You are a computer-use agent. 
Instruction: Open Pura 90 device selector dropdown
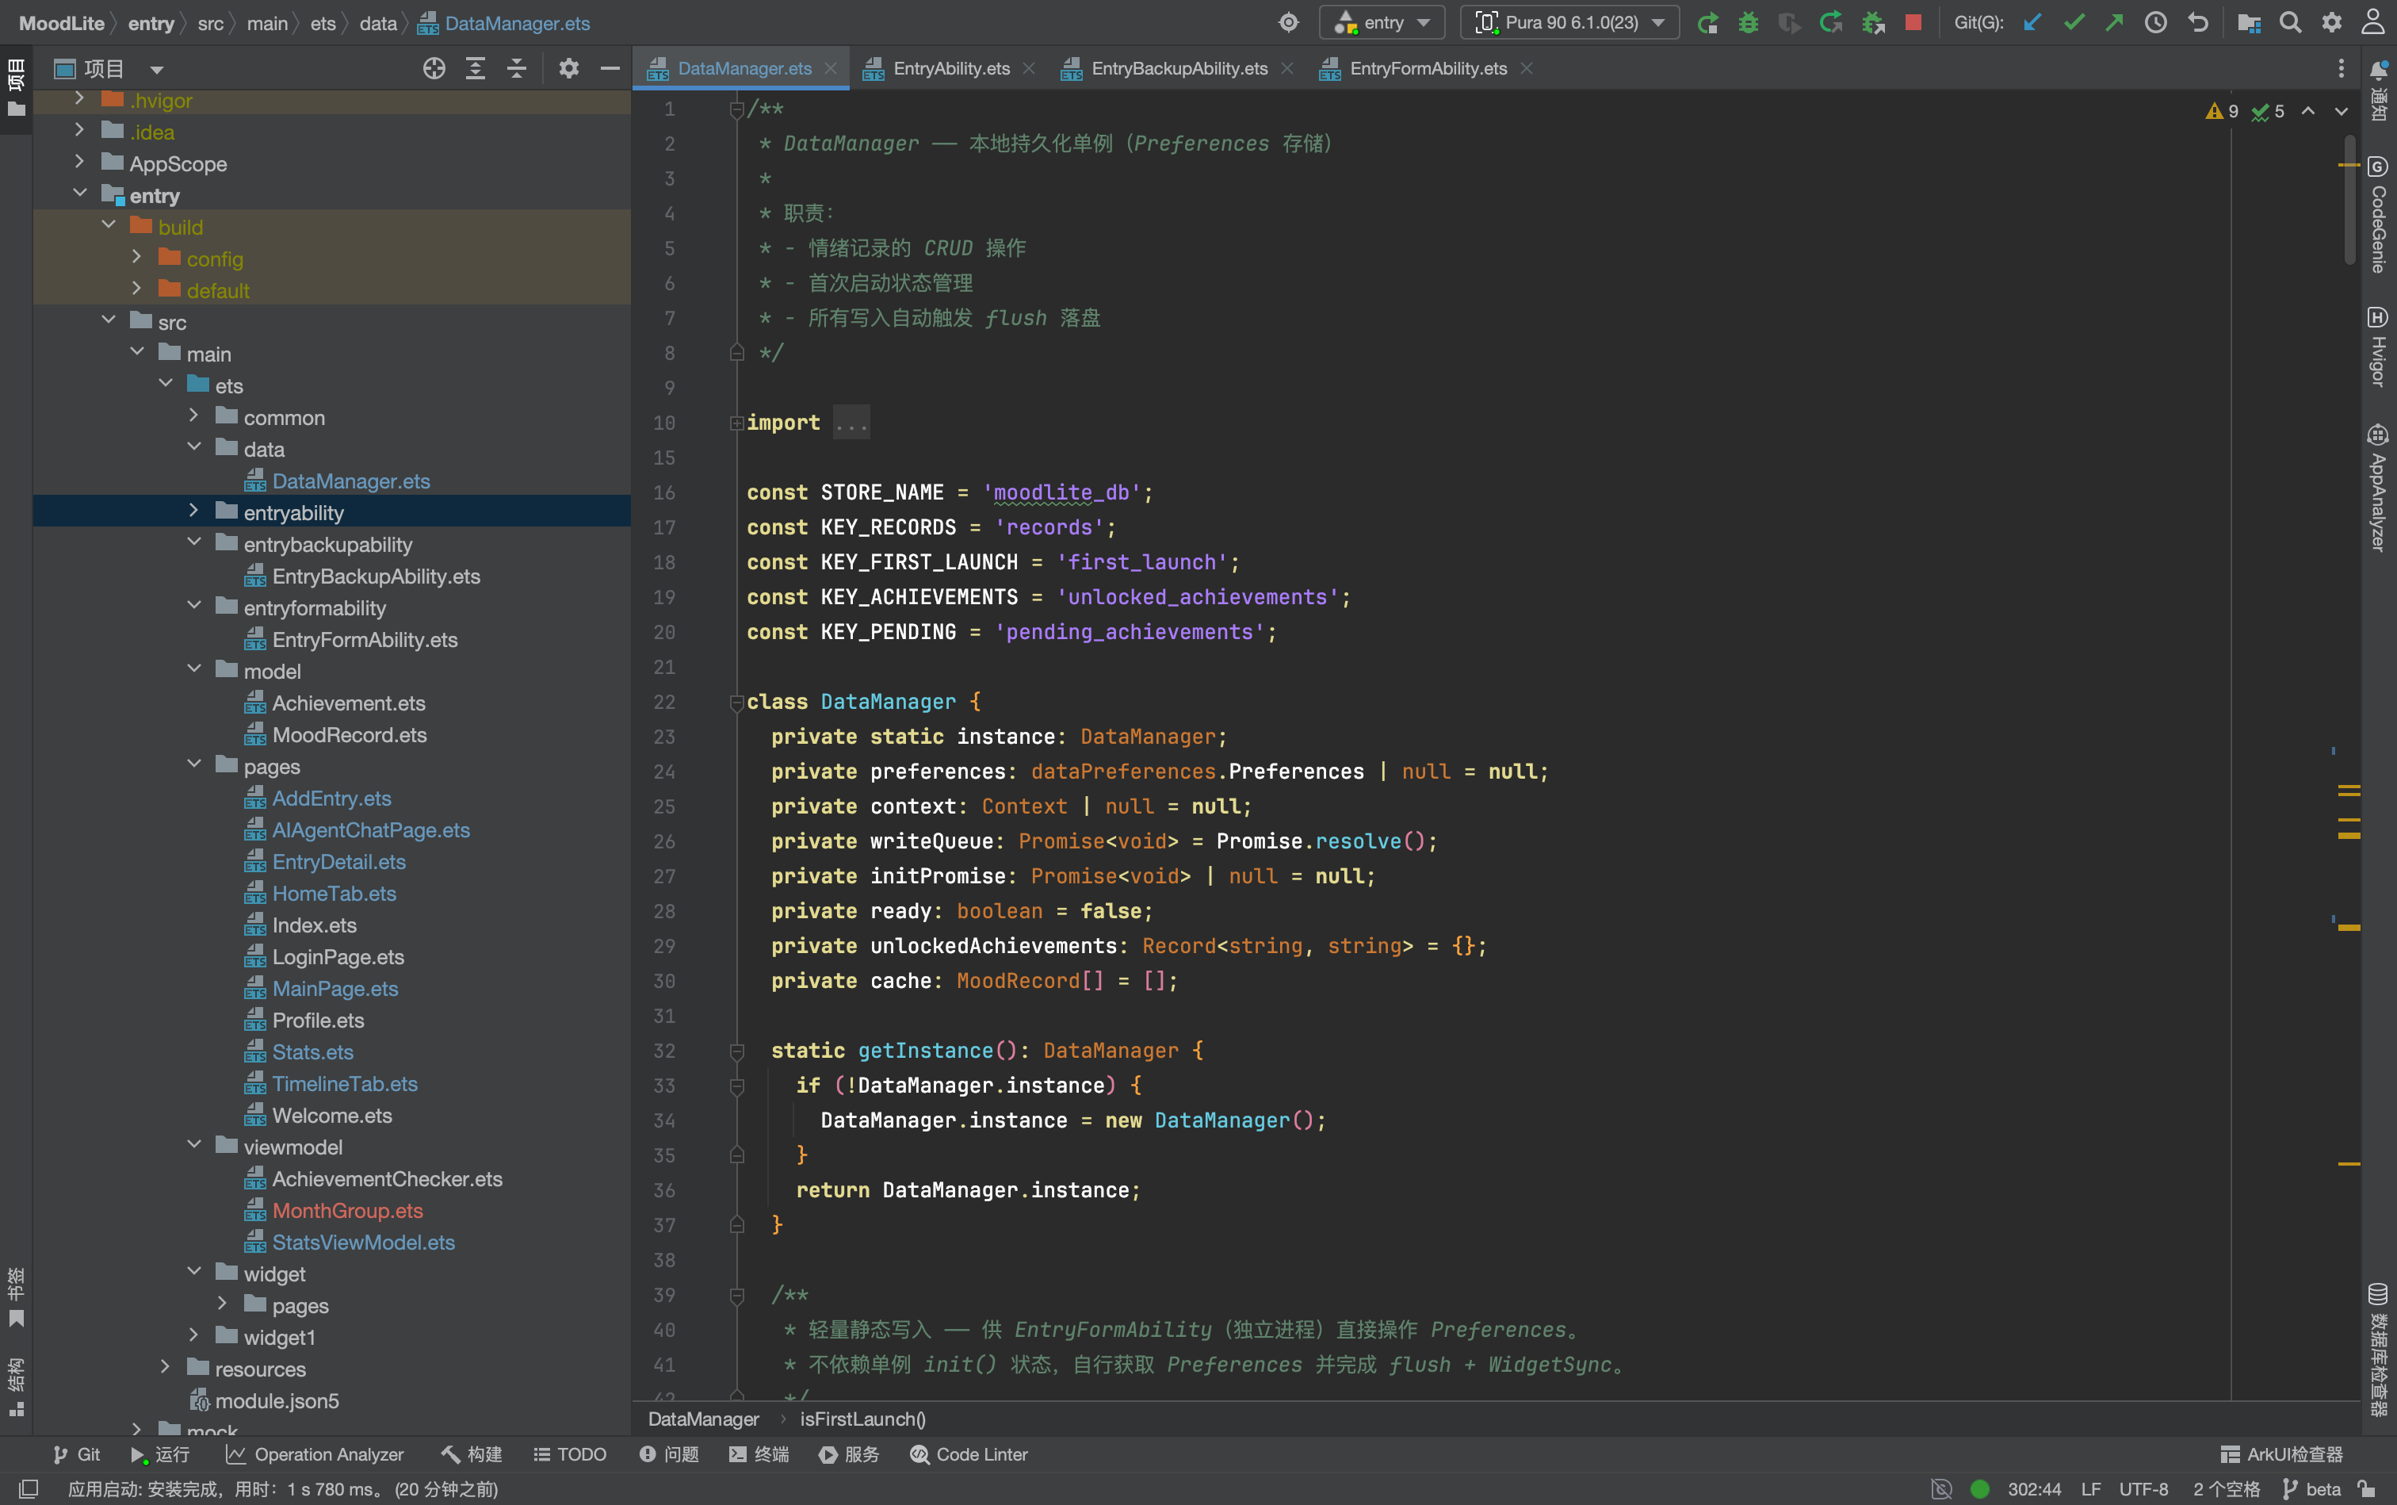pos(1570,22)
